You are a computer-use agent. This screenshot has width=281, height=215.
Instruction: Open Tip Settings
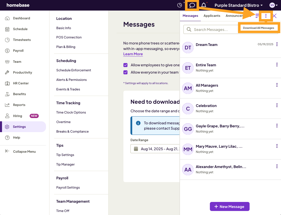pyautogui.click(x=65, y=155)
